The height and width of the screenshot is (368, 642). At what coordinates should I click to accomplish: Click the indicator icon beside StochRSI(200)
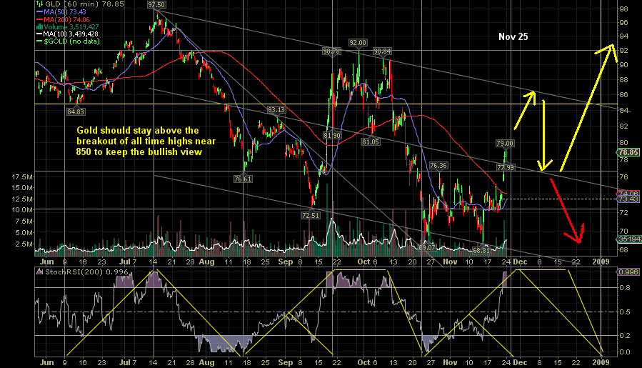coord(40,272)
